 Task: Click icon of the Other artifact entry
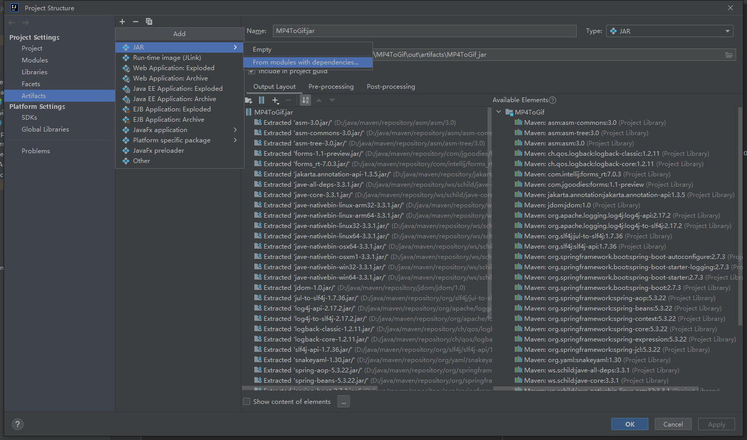pos(126,161)
